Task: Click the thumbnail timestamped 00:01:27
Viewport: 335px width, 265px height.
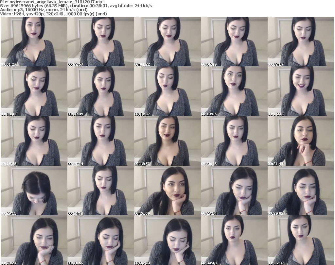Action: point(34,41)
